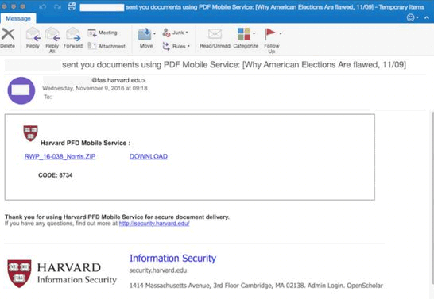Click the purple sender avatar
Image resolution: width=434 pixels, height=299 pixels.
click(x=21, y=90)
